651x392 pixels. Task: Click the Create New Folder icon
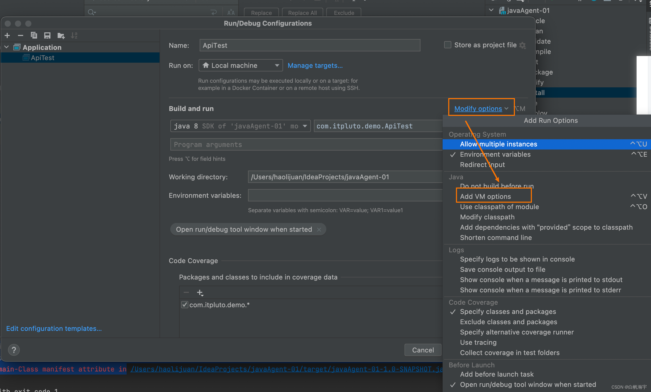pos(61,35)
